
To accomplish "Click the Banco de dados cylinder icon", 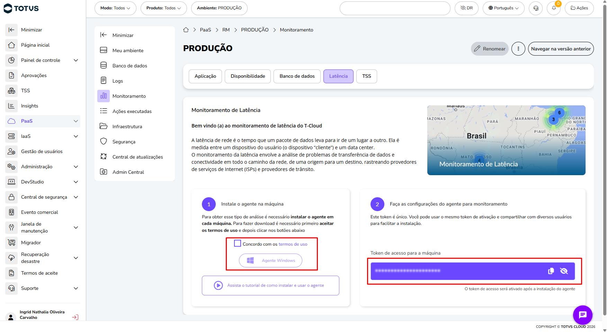I will click(104, 66).
